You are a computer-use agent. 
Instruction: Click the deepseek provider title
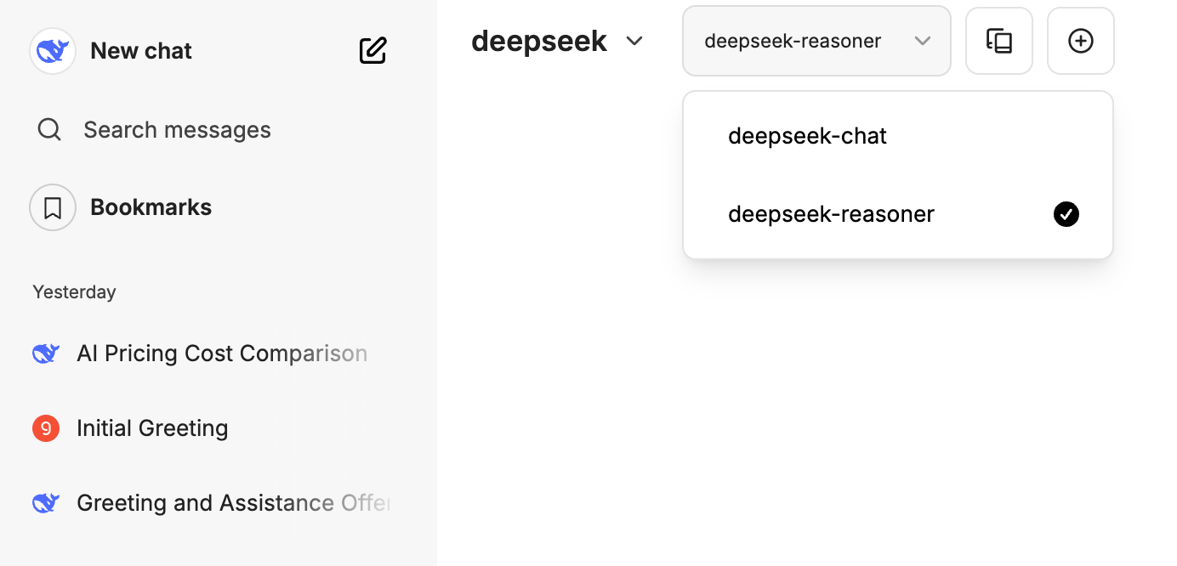point(539,41)
